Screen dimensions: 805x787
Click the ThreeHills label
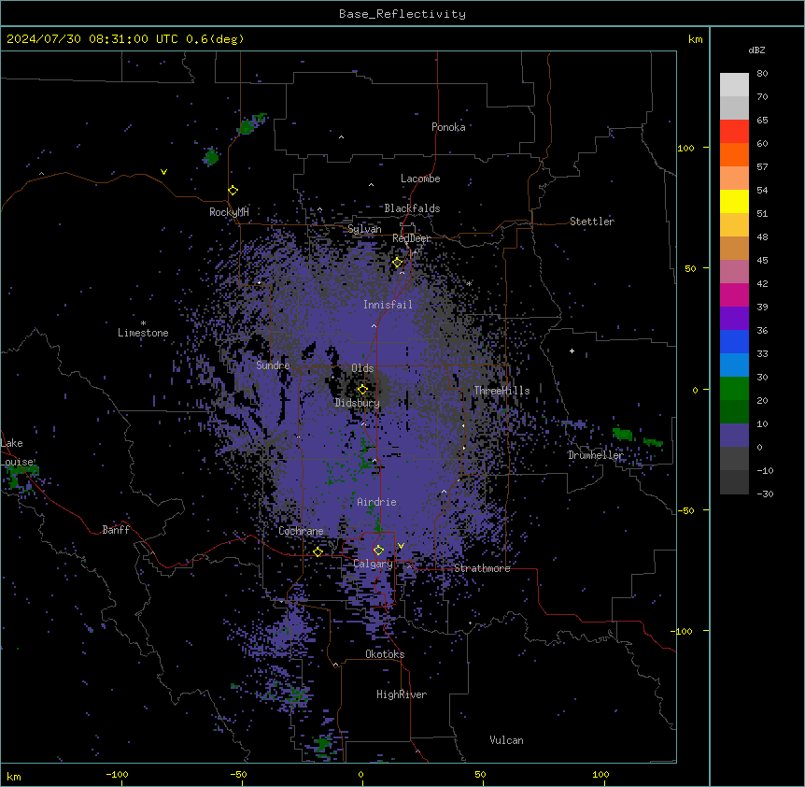(x=501, y=391)
